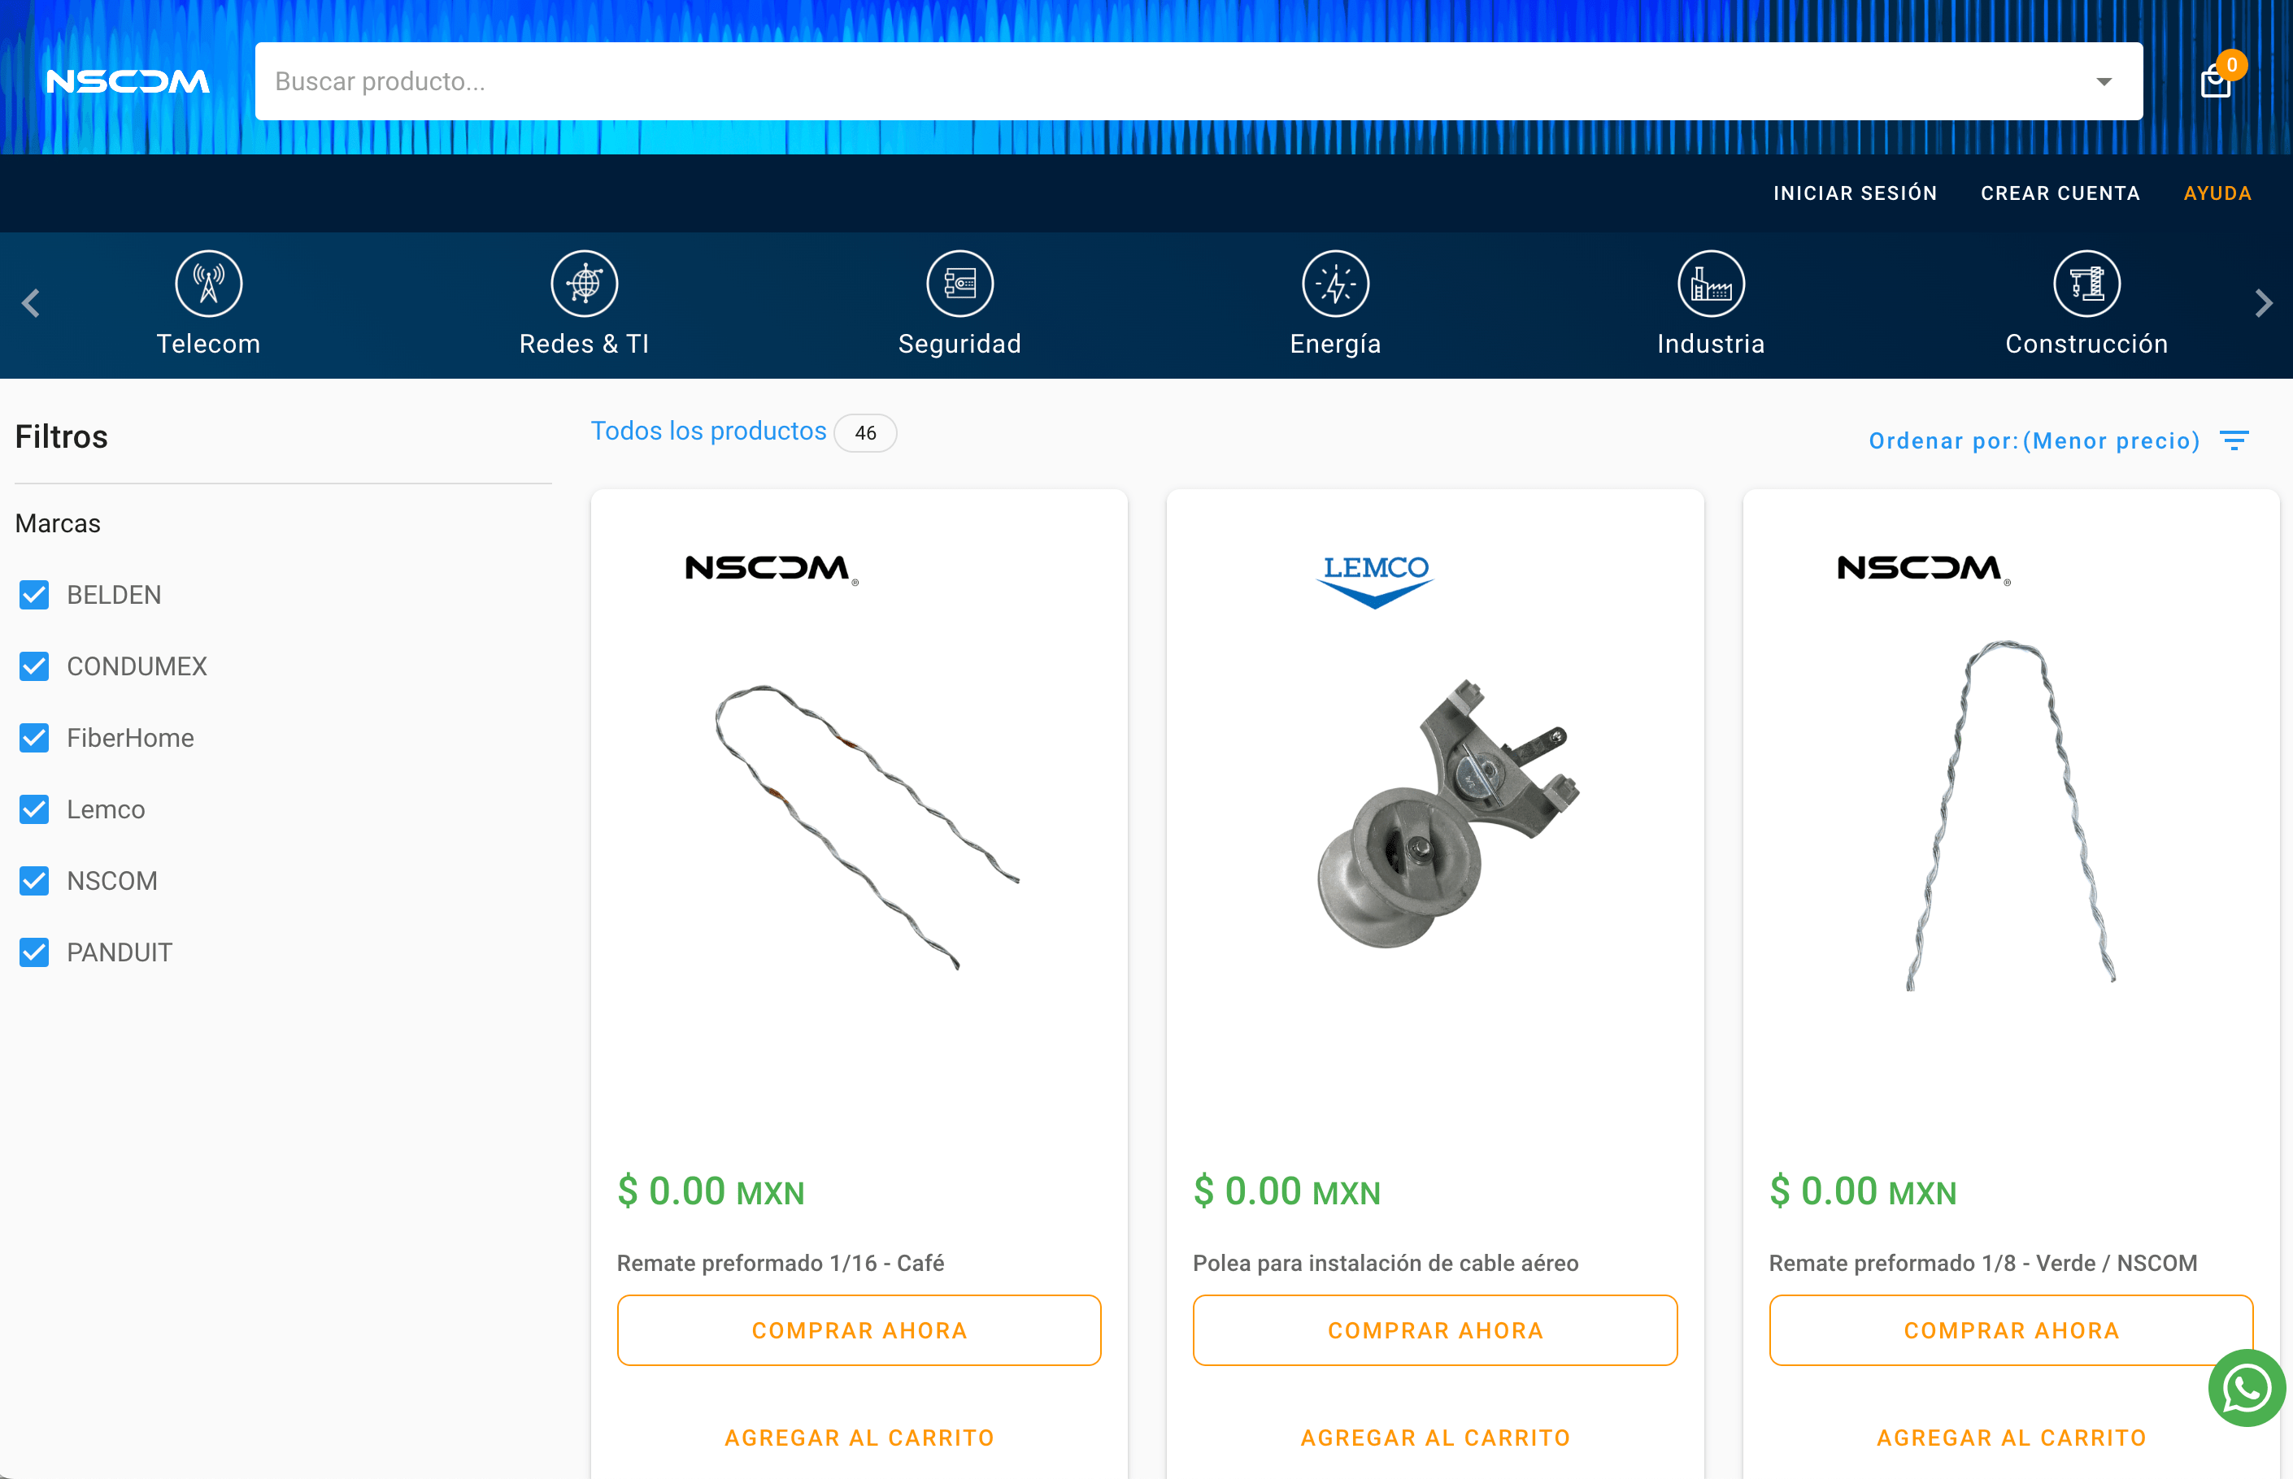Open the AYUDA menu item
This screenshot has height=1479, width=2293.
coord(2217,193)
